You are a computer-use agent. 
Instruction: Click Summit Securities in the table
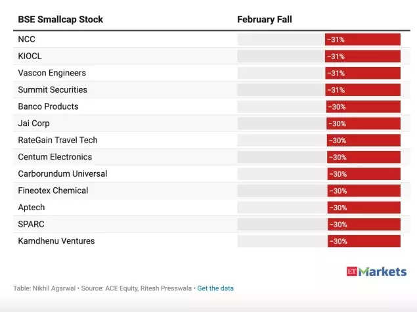coord(53,89)
